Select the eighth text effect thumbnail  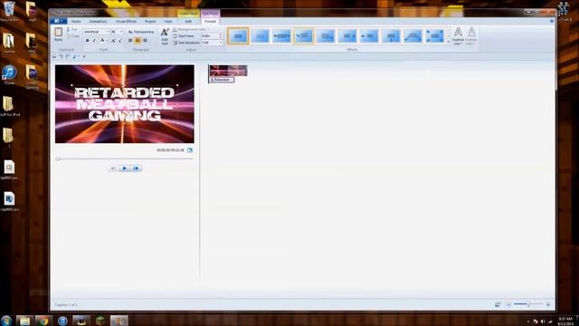pyautogui.click(x=391, y=36)
